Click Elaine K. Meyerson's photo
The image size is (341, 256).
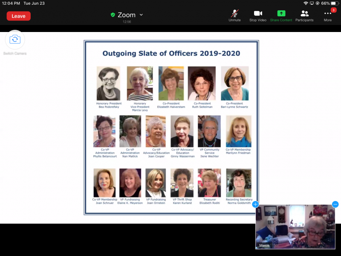[130, 183]
